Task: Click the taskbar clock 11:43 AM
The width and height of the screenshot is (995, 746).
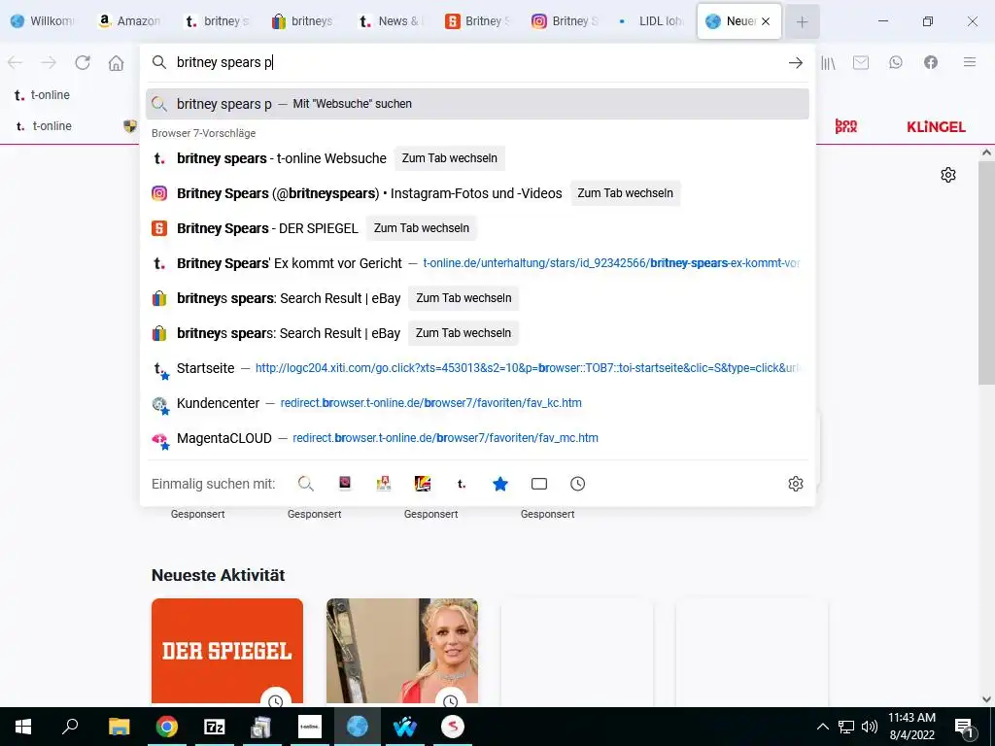Action: click(x=911, y=727)
